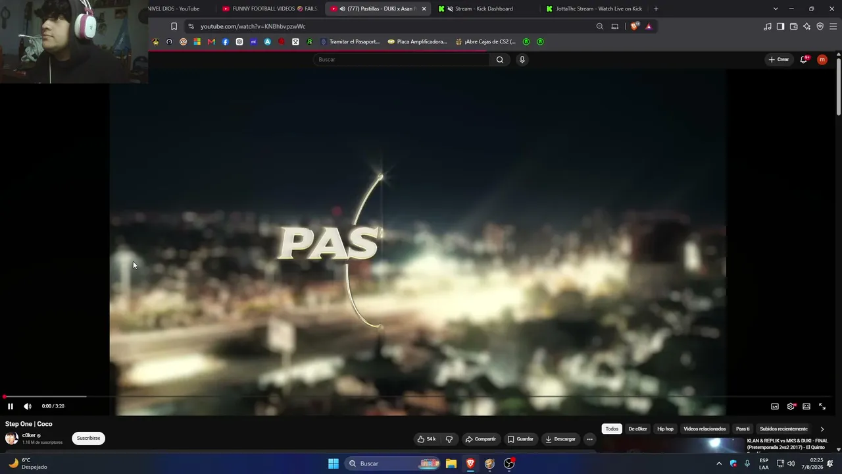842x474 pixels.
Task: Show more filter chips with right chevron
Action: [822, 429]
